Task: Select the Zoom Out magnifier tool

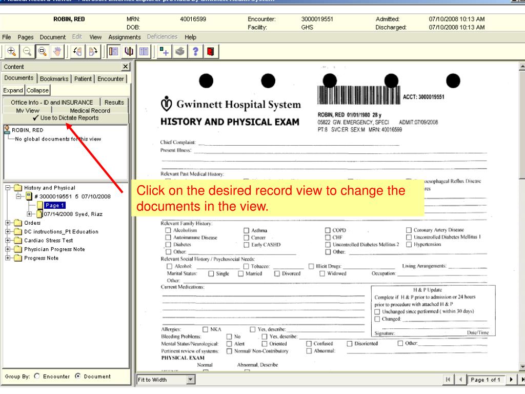Action: (x=27, y=51)
